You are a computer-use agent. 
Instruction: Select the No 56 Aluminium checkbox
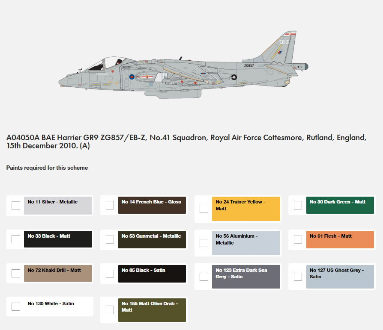(204, 243)
